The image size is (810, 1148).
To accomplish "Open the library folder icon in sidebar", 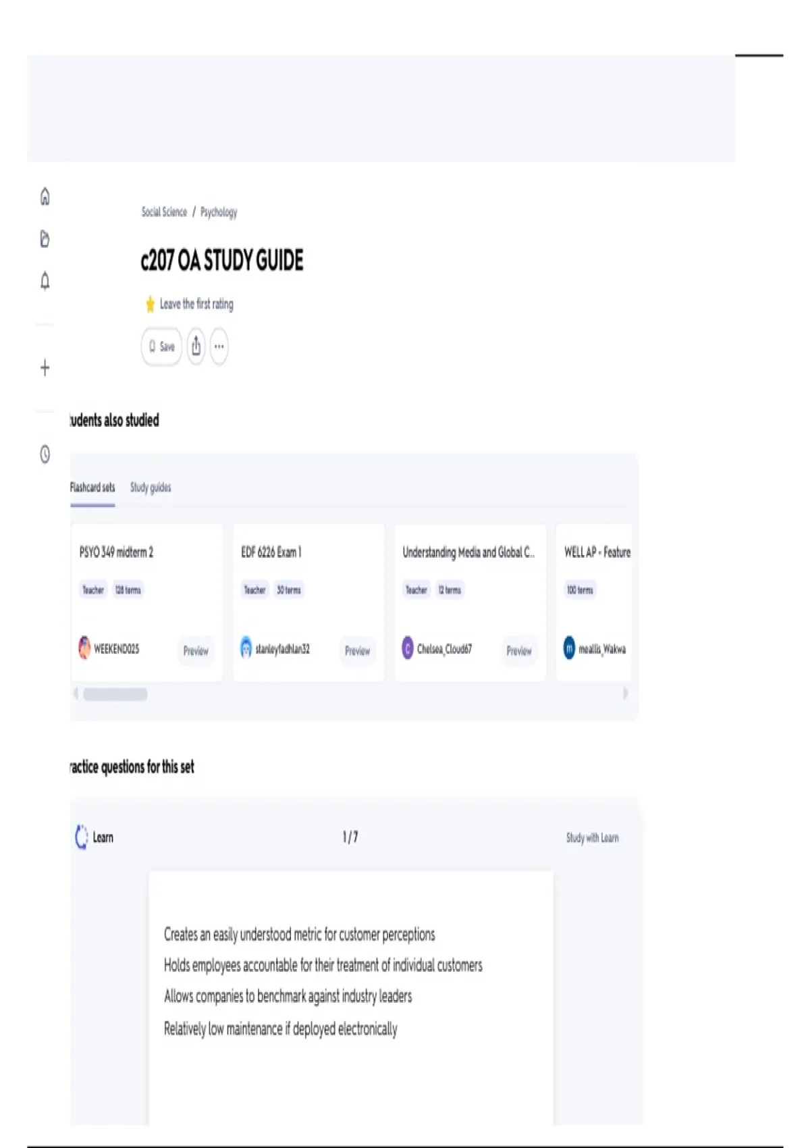I will 45,238.
